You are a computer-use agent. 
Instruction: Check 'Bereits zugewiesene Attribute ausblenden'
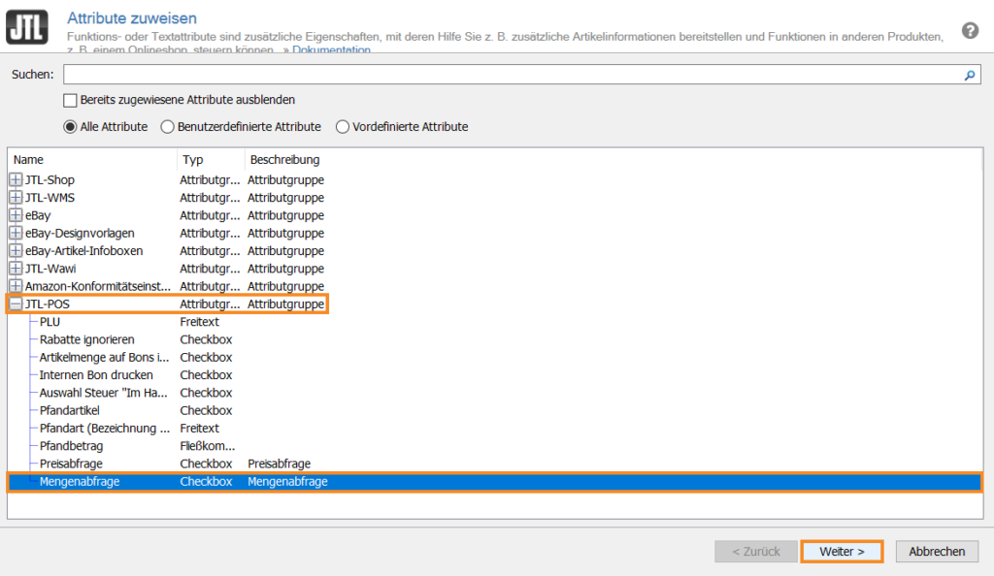(70, 100)
